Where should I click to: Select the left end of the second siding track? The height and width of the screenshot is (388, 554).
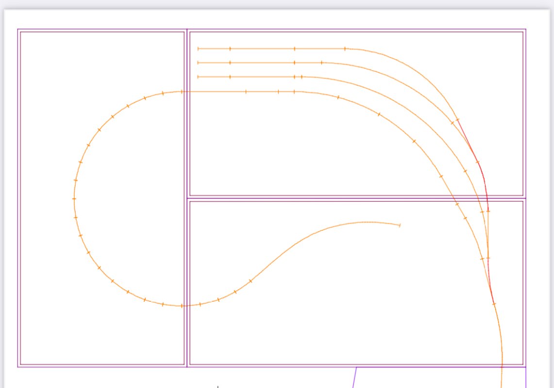click(x=198, y=63)
